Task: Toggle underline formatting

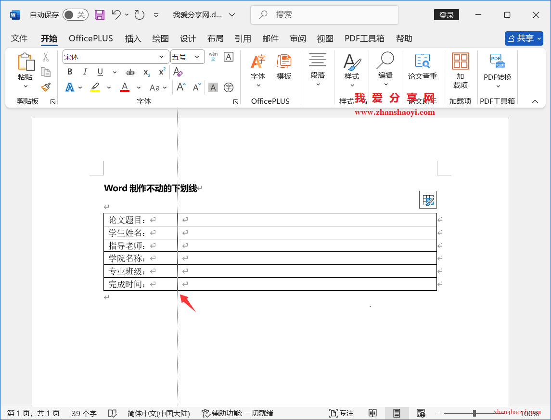Action: [x=100, y=72]
